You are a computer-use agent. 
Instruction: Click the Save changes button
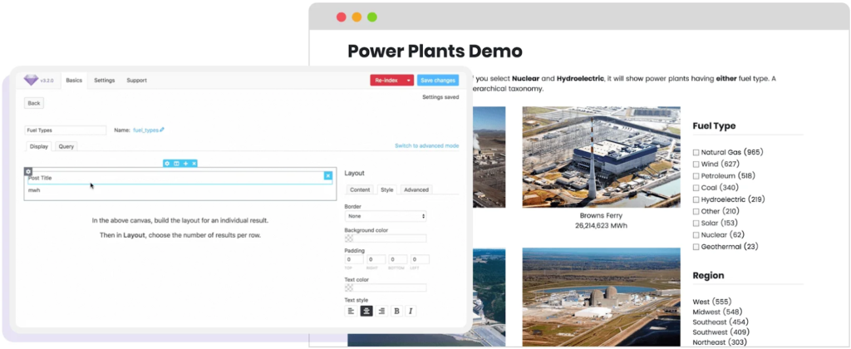pyautogui.click(x=438, y=81)
